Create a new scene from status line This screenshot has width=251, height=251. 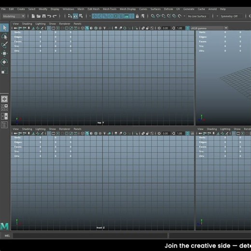[x=33, y=16]
